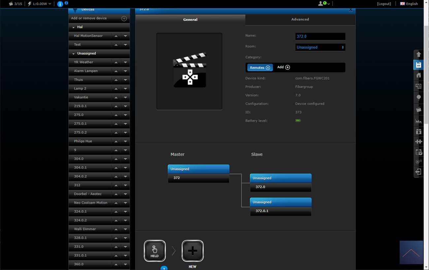This screenshot has width=429, height=270.
Task: Open the home icon in right sidebar
Action: 418,75
